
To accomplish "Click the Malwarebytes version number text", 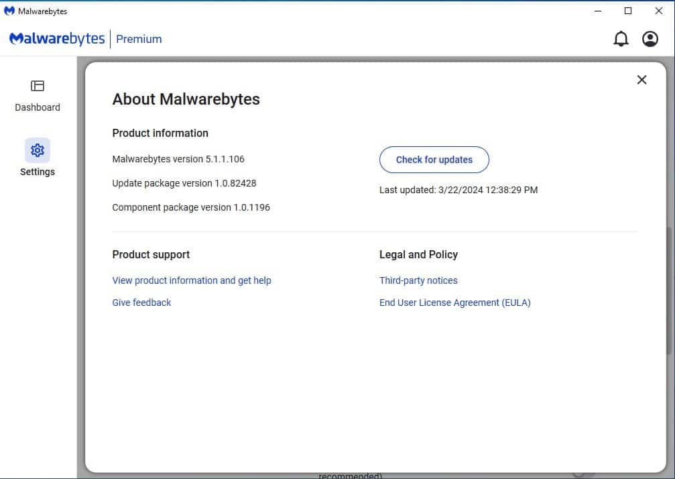I will [x=178, y=159].
